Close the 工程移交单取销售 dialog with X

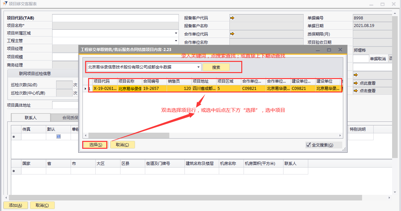click(340, 50)
